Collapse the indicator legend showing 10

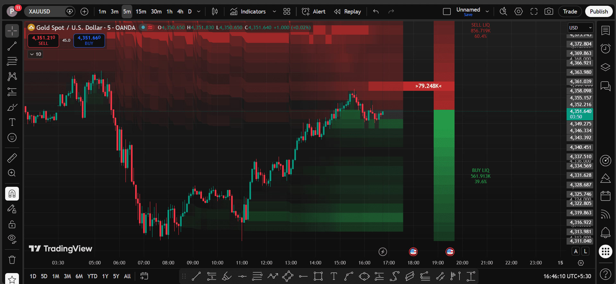tap(35, 54)
